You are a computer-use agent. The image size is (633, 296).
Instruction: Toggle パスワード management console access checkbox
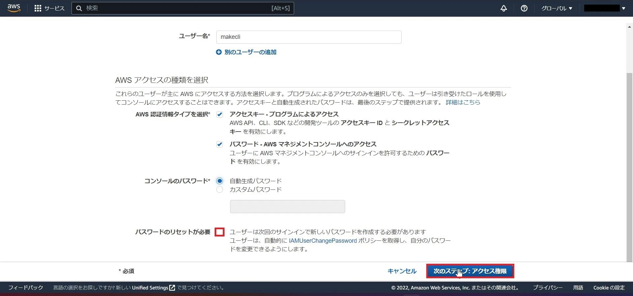pos(220,144)
